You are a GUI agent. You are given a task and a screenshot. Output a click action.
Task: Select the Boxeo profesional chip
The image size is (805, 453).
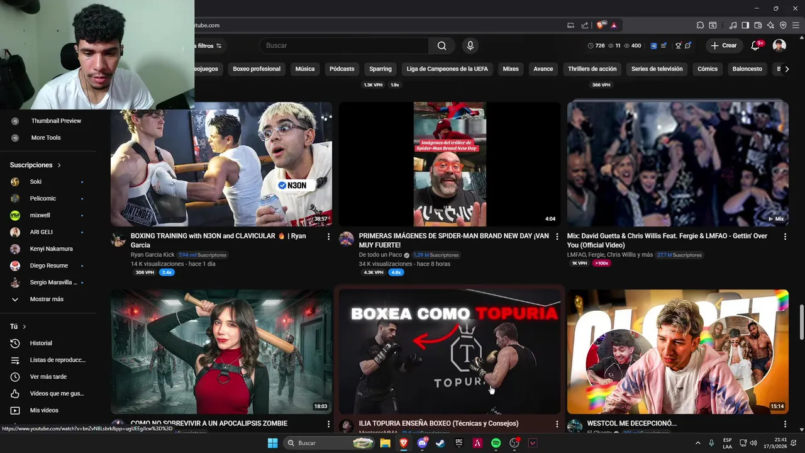257,69
